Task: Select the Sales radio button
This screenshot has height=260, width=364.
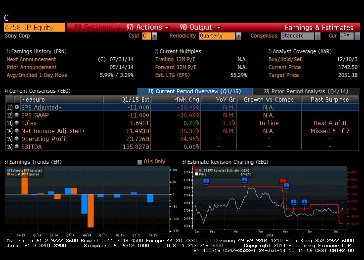Action: [x=17, y=123]
